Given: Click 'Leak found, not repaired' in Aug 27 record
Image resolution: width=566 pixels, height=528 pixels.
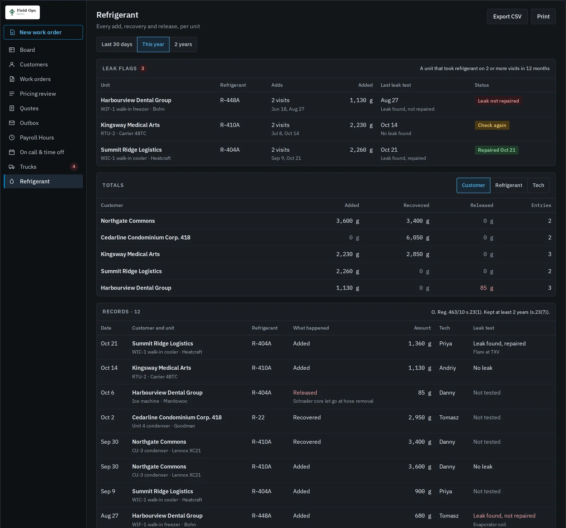Looking at the screenshot, I should click(x=504, y=516).
